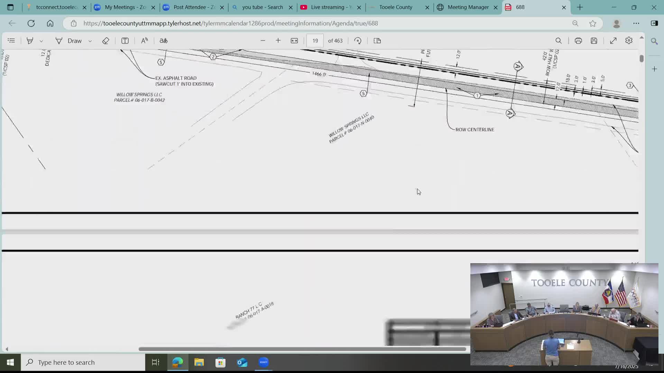Image resolution: width=664 pixels, height=373 pixels.
Task: Save the PDF file
Action: point(594,41)
